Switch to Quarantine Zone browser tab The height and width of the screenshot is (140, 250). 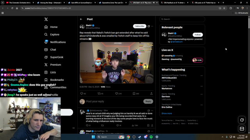coord(112,3)
